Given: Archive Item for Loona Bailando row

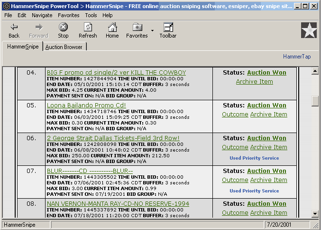Looking at the screenshot, I should 268,114.
